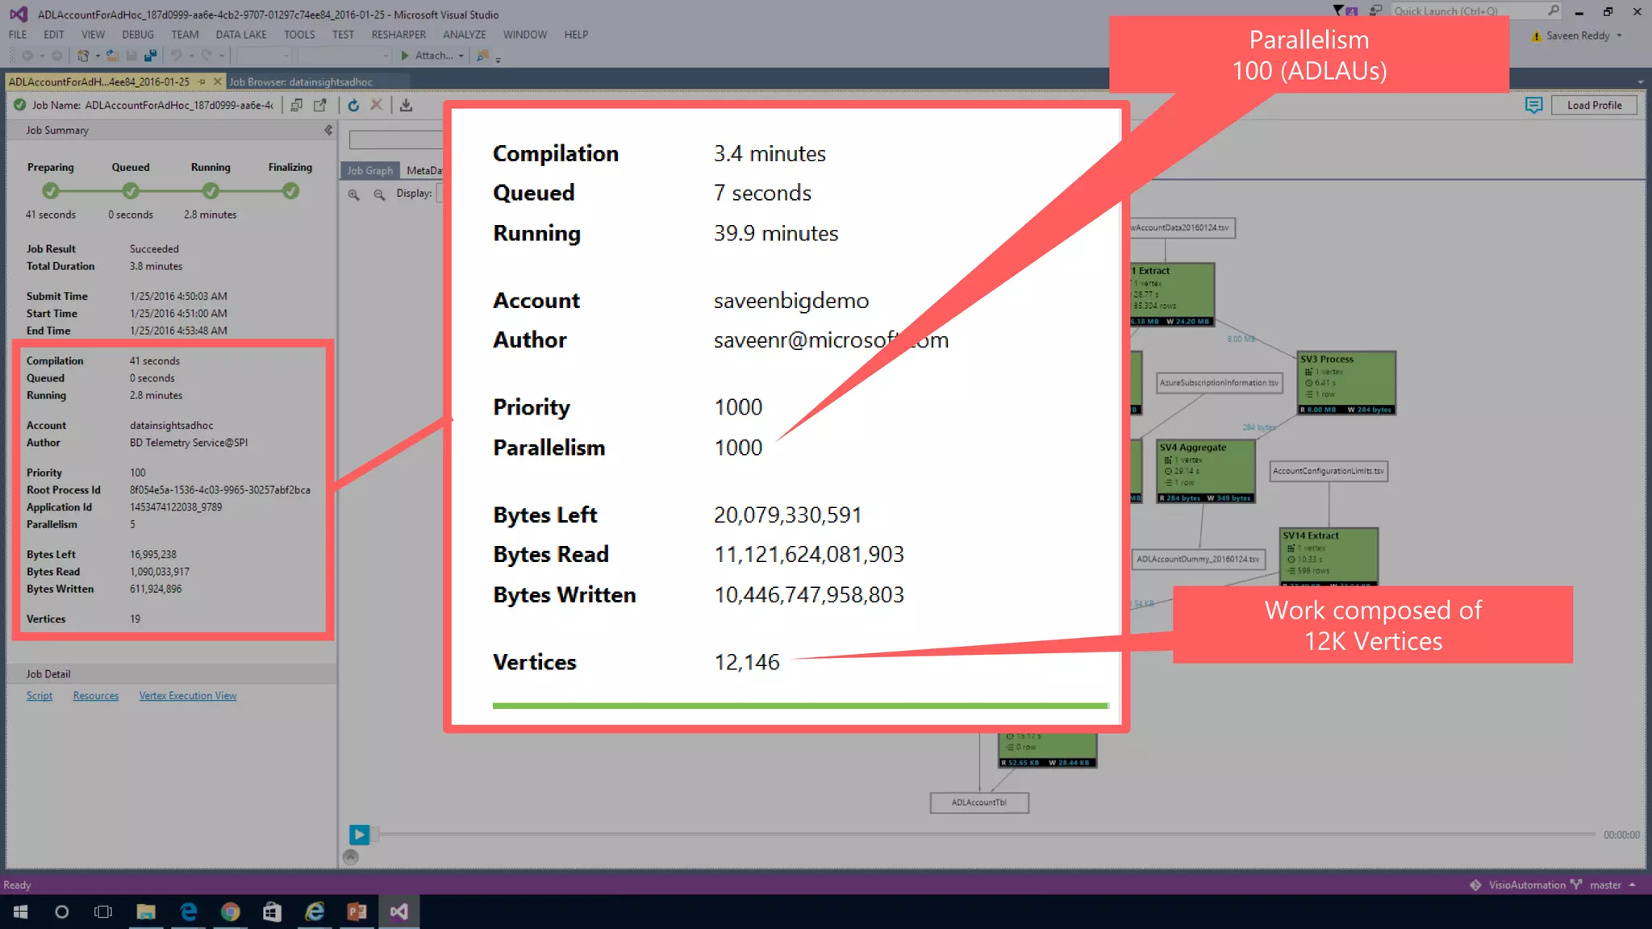The image size is (1652, 929).
Task: Click VisioAutomation repository in status bar
Action: pyautogui.click(x=1519, y=885)
